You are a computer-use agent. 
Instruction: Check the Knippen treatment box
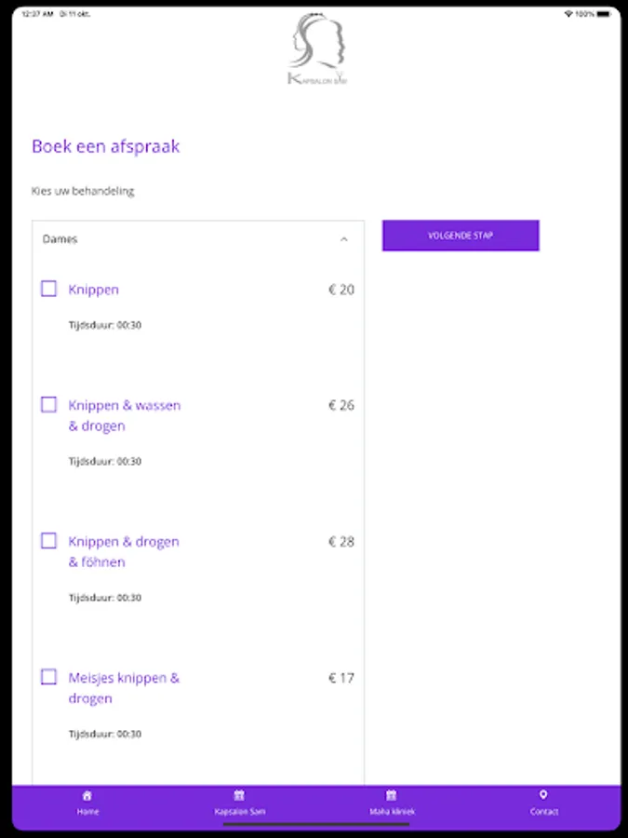pos(48,290)
